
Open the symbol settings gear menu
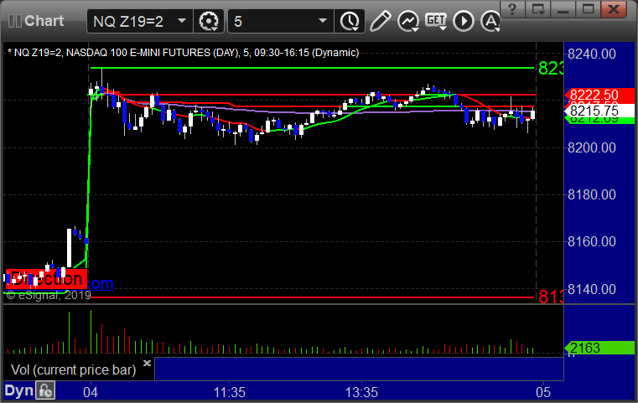click(209, 21)
